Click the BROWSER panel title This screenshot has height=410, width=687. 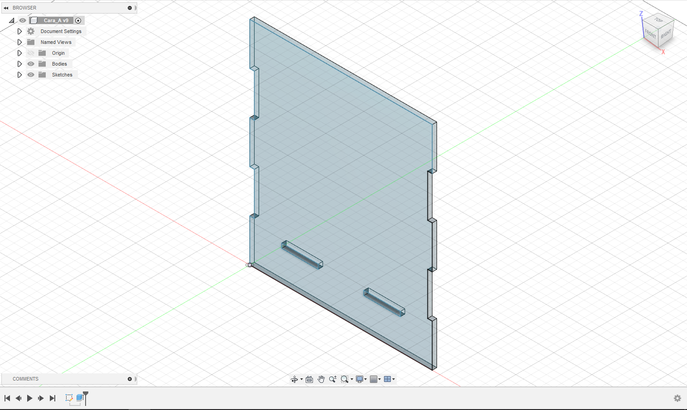24,8
